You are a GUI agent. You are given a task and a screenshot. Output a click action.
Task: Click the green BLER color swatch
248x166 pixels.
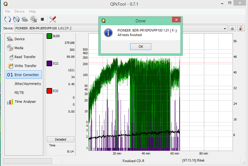(x=49, y=36)
